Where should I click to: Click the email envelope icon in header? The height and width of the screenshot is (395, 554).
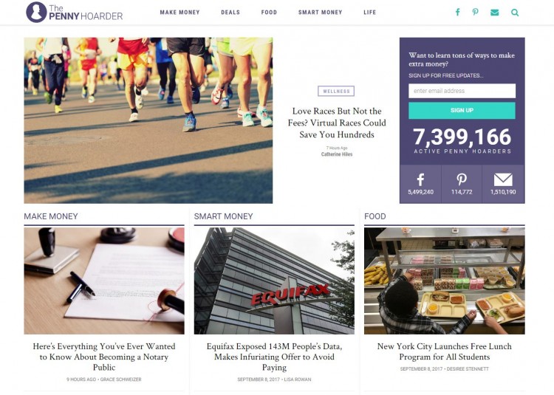(x=495, y=13)
